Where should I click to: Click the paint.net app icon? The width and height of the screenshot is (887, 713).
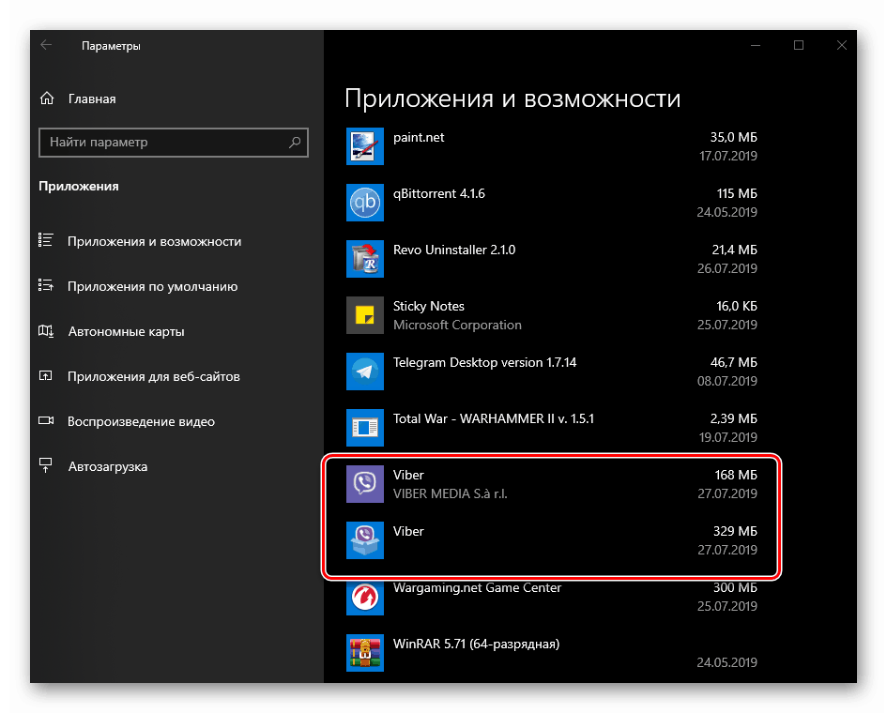(x=365, y=145)
